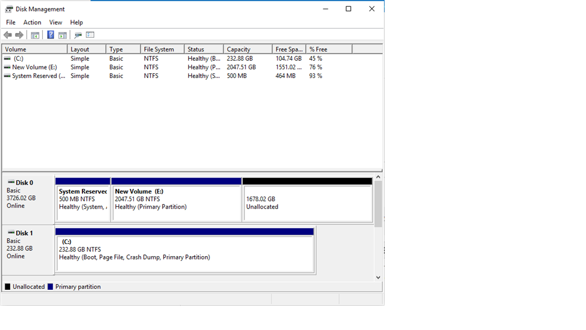
Task: Click the Forward arrow toolbar icon
Action: tap(19, 35)
